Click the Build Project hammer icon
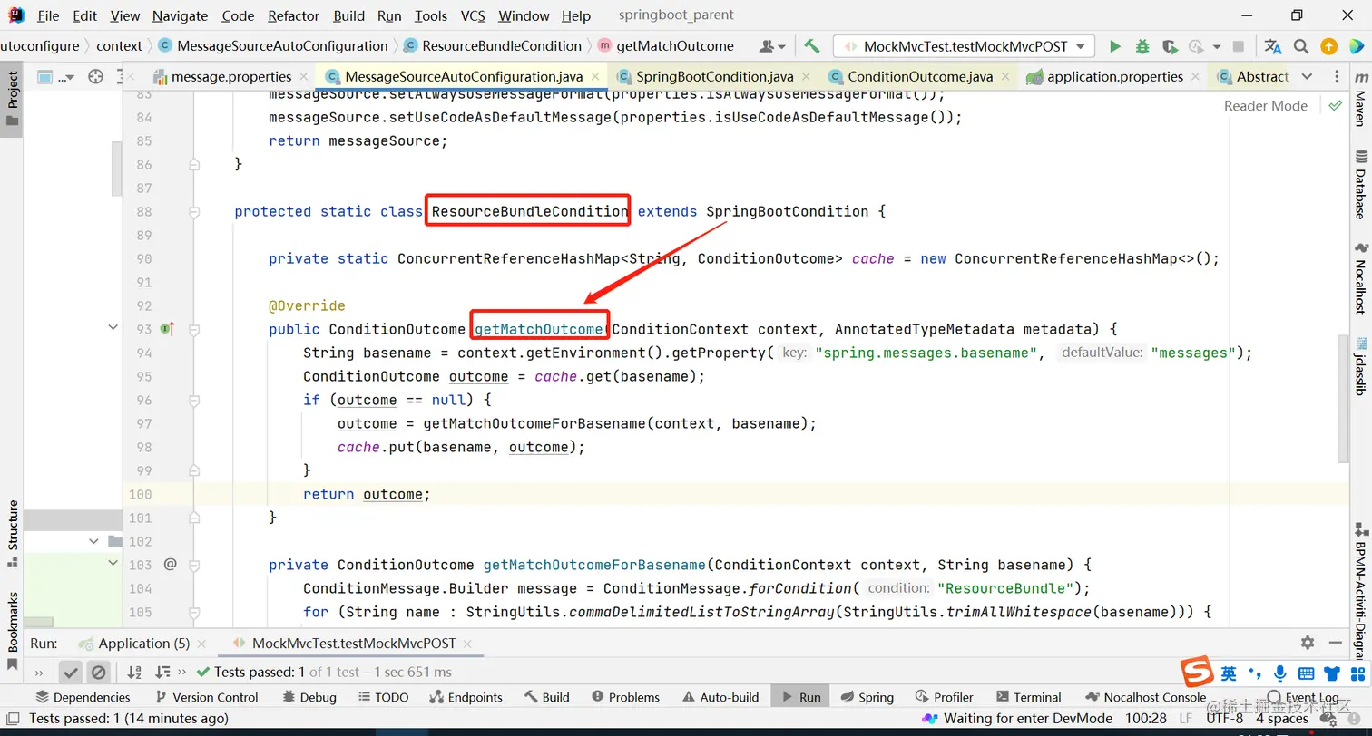This screenshot has height=736, width=1372. click(x=812, y=46)
